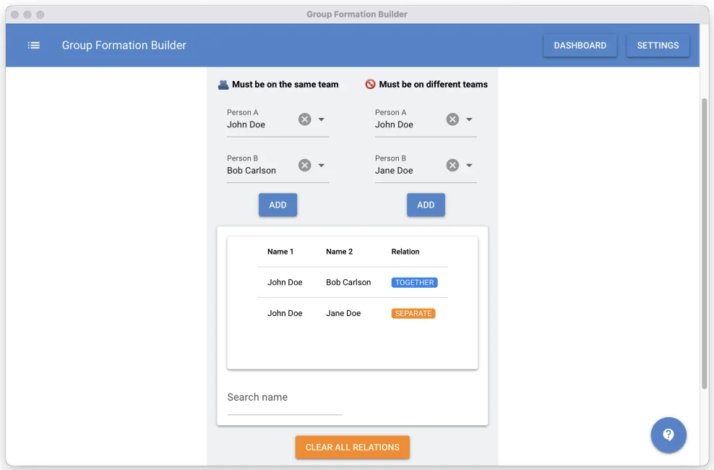The image size is (714, 470).
Task: Select the SEPARATE relation chip
Action: click(x=413, y=313)
